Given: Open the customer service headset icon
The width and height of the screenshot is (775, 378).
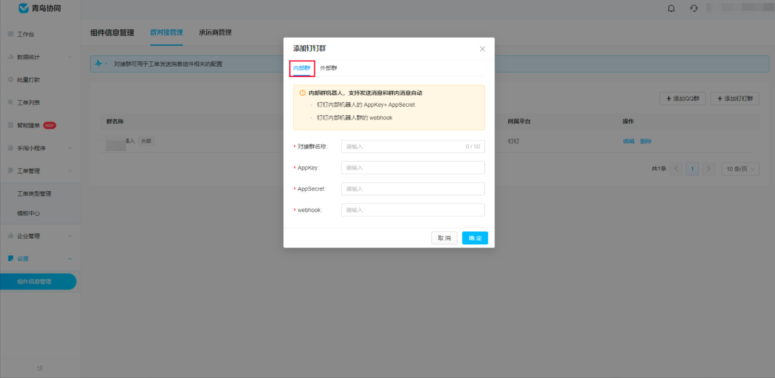Looking at the screenshot, I should click(694, 8).
